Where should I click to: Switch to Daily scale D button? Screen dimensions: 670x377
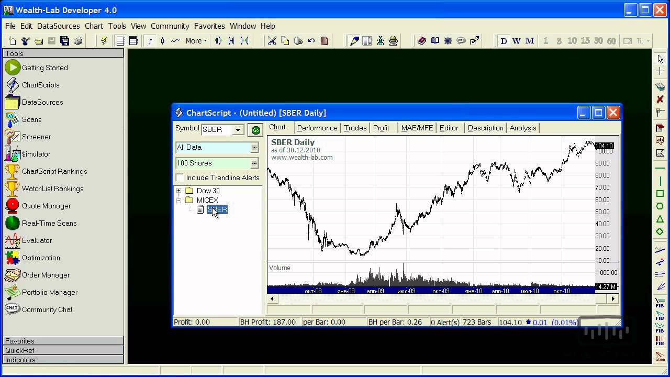pos(504,41)
